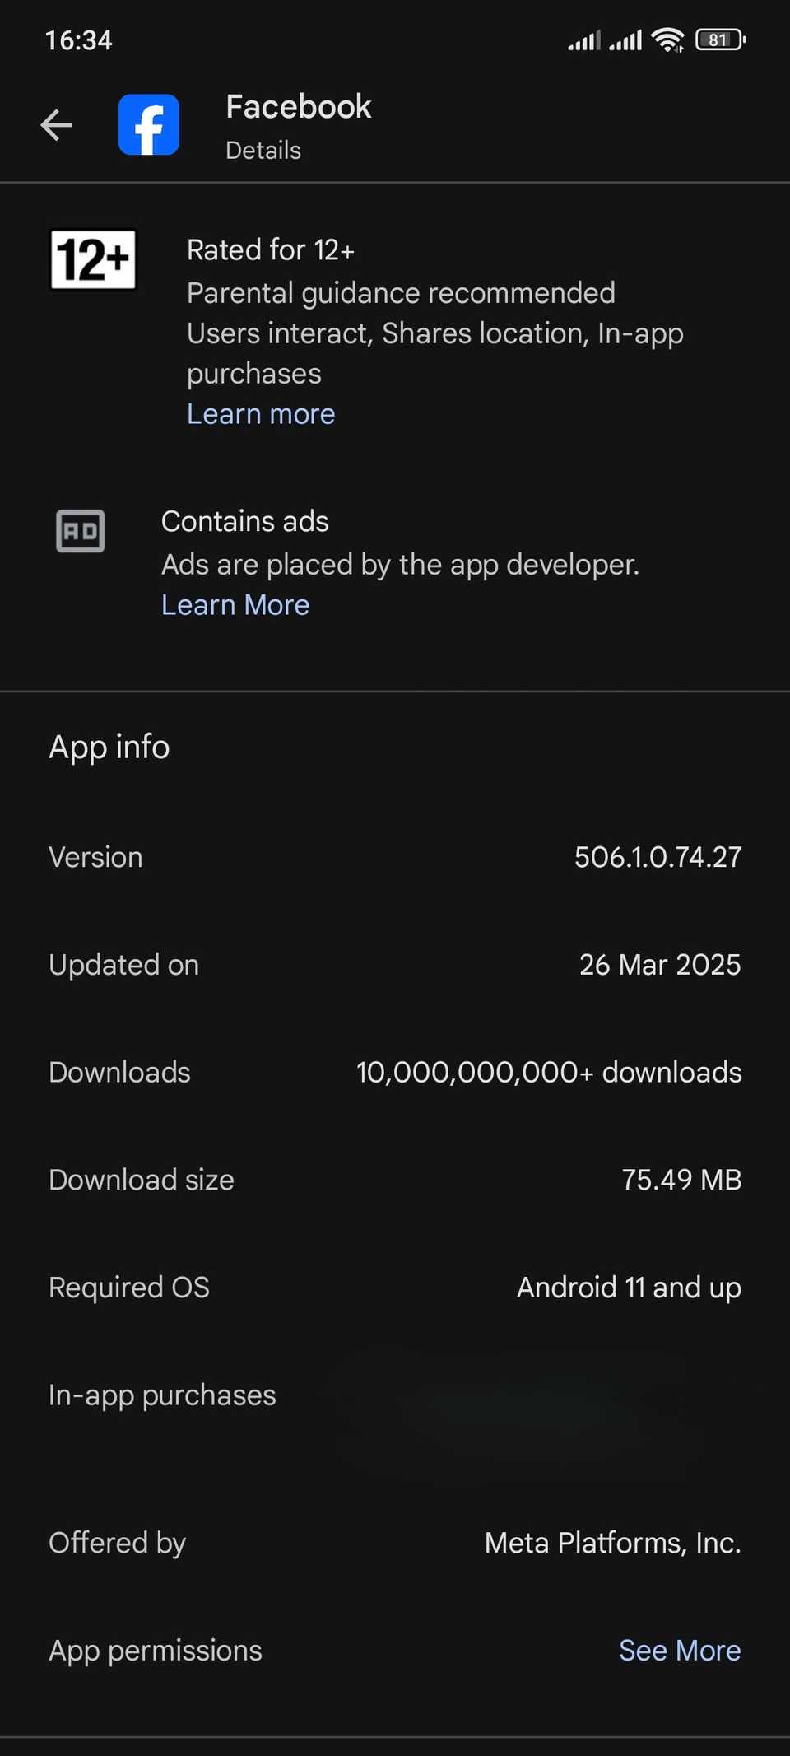This screenshot has width=790, height=1756.
Task: Tap the clock showing 16:34
Action: tap(79, 39)
